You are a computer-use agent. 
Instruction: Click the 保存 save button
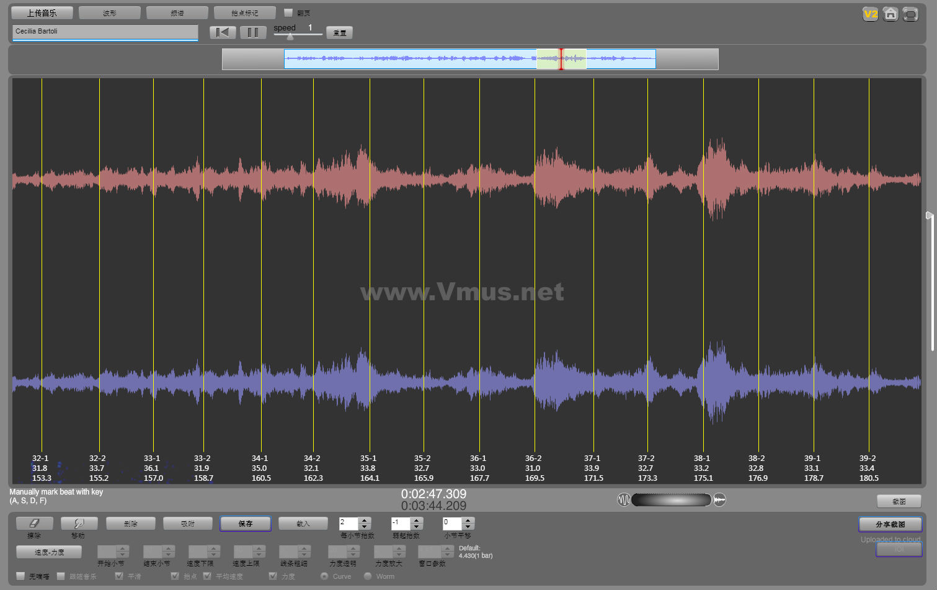(x=246, y=524)
